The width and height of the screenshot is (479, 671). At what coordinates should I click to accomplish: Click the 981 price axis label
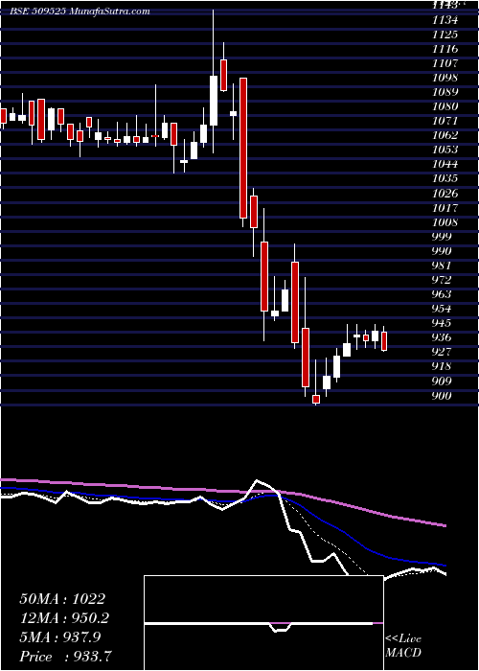443,266
